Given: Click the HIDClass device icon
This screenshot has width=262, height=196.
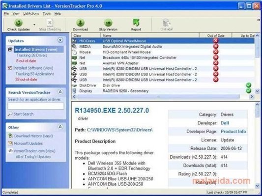Looking at the screenshot, I should click(74, 41).
